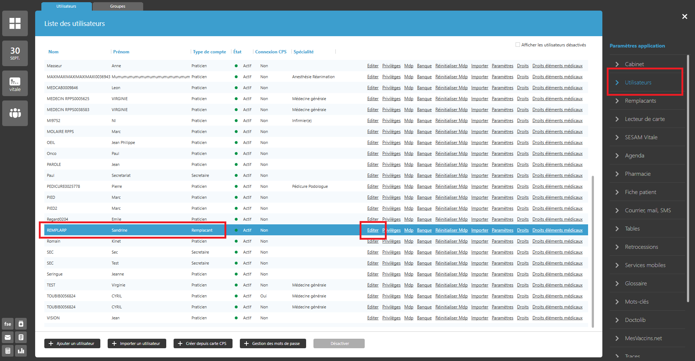Expand the SESAM Vitale section
This screenshot has height=361, width=695.
coord(641,137)
